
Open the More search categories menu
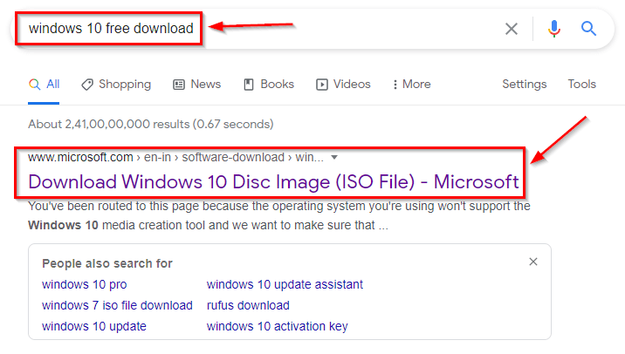point(412,85)
